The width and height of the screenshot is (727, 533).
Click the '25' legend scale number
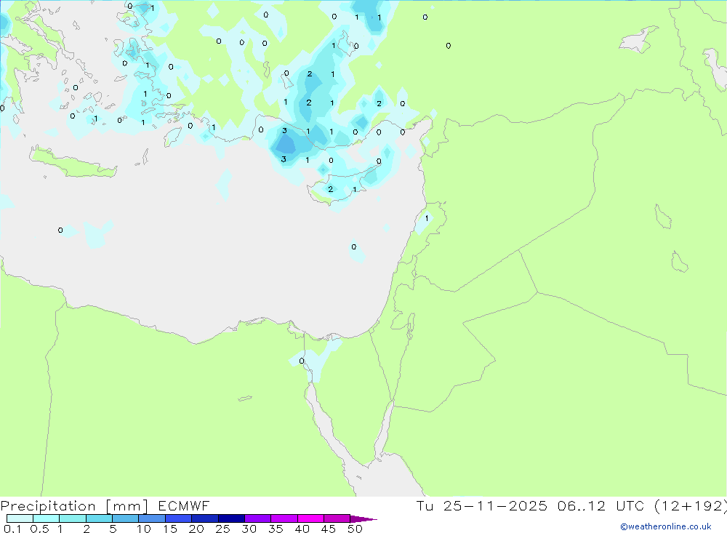222,529
